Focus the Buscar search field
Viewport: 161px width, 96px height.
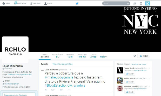(116, 3)
